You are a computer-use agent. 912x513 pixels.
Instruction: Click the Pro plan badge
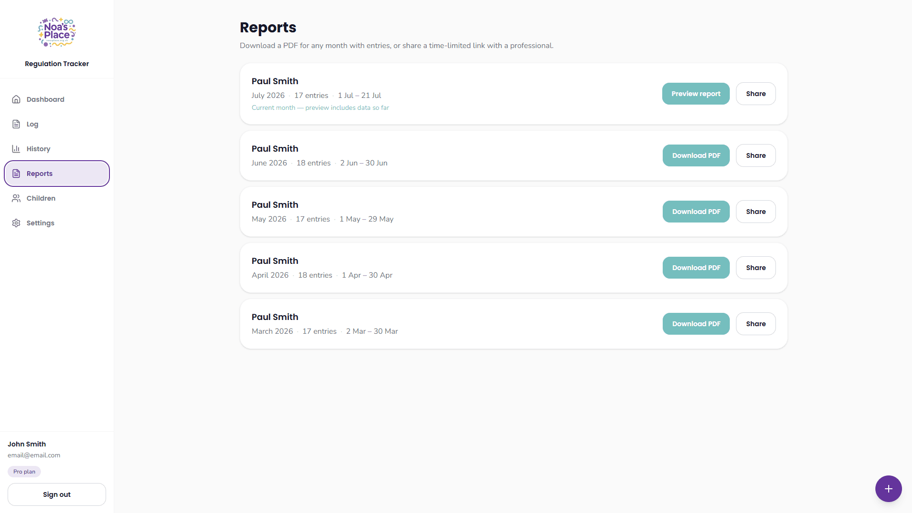click(24, 472)
